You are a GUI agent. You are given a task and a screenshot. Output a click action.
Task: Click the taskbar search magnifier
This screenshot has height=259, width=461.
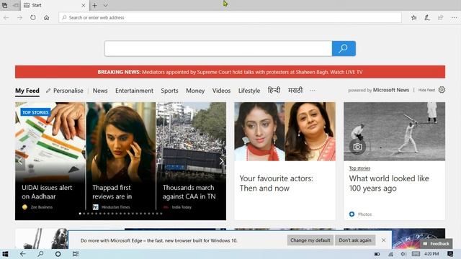40,254
